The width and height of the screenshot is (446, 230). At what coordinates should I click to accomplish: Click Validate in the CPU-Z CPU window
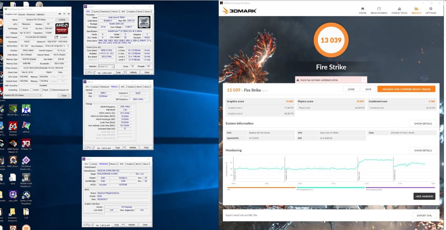(133, 72)
